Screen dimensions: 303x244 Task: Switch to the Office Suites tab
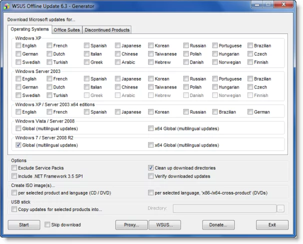[67, 30]
